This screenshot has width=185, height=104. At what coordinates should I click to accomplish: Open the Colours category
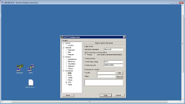[x=71, y=68]
